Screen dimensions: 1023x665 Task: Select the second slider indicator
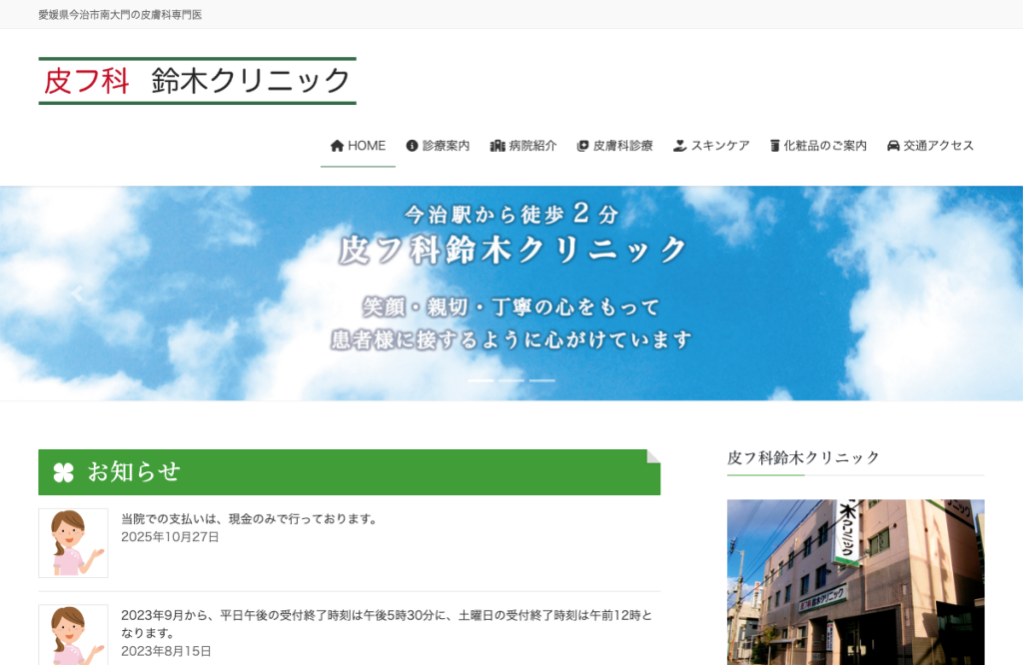pyautogui.click(x=511, y=380)
